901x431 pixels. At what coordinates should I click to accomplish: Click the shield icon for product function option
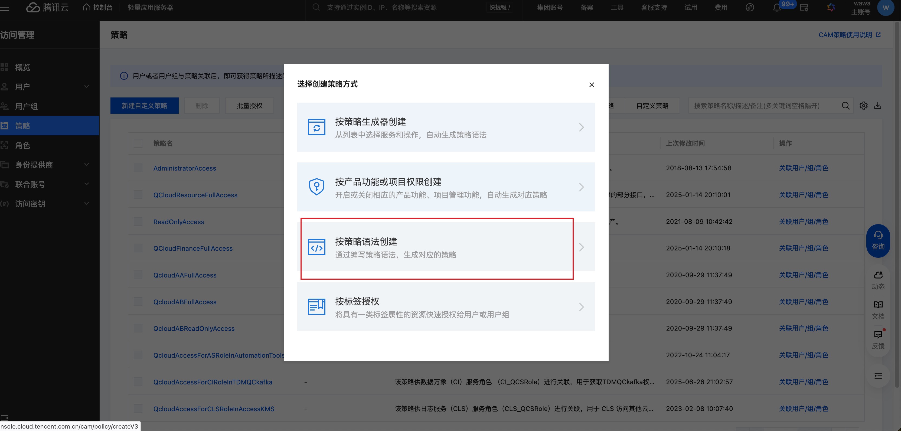[316, 187]
